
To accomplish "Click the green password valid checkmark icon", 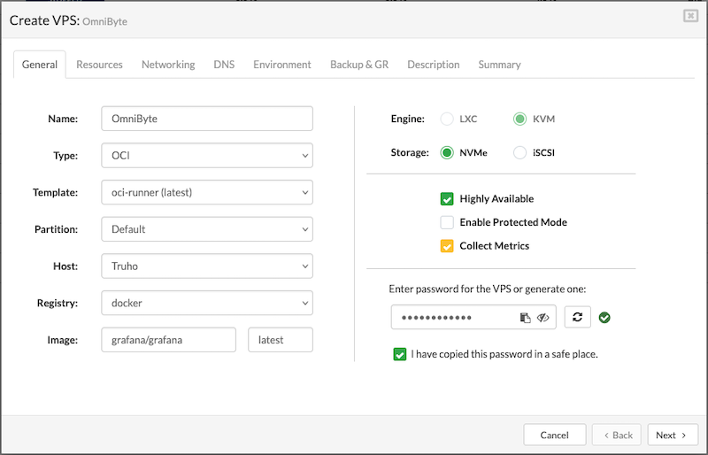I will tap(604, 317).
